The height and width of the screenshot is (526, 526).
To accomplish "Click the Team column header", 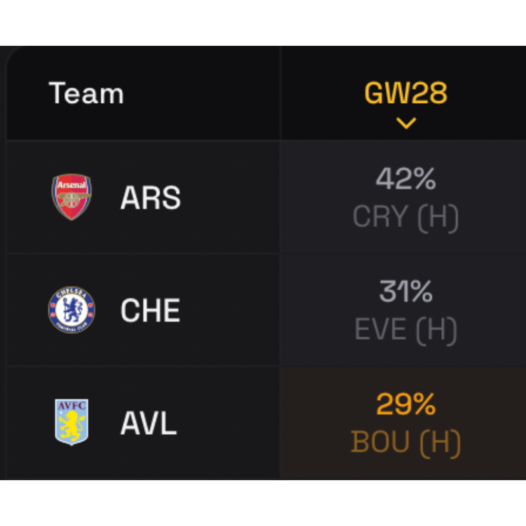I will [x=86, y=93].
